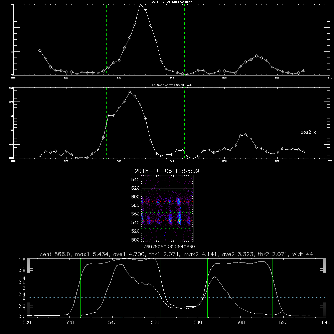
Task: Click the '620' label on spectrogram y-axis
Action: 135,188
